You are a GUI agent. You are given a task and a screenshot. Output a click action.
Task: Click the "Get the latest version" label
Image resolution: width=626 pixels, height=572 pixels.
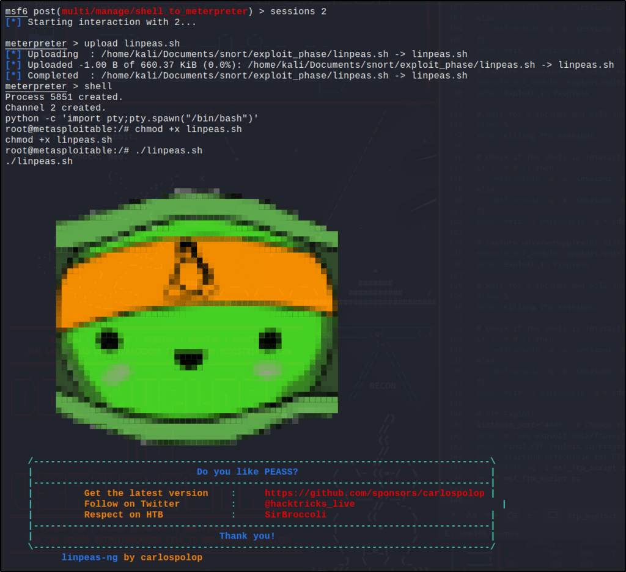pos(146,493)
